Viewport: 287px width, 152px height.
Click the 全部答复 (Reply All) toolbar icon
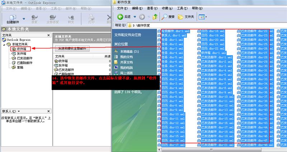click(x=53, y=18)
